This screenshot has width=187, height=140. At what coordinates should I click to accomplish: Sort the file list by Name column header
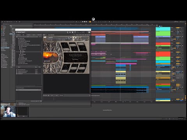[19, 67]
